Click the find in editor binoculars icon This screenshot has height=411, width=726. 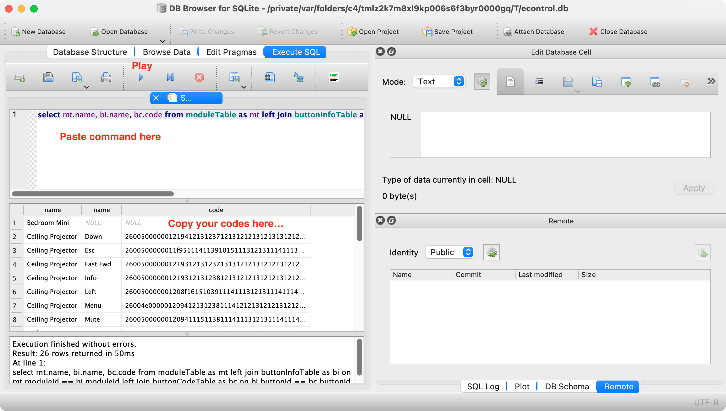[x=270, y=77]
